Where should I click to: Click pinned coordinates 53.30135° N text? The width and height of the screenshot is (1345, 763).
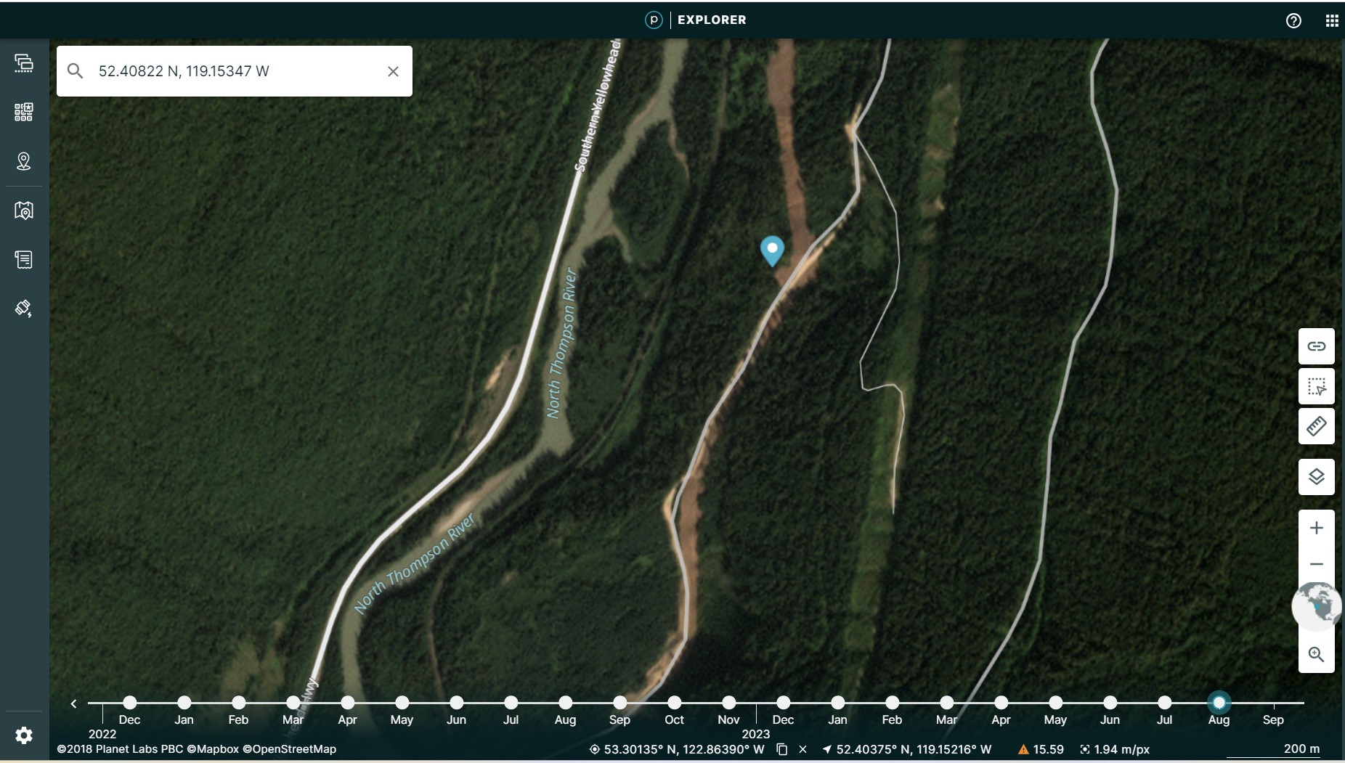(683, 749)
